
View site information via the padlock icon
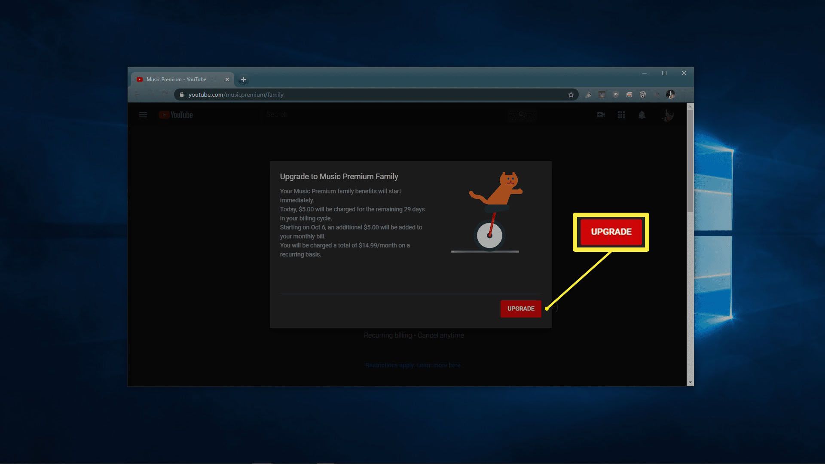[x=182, y=95]
